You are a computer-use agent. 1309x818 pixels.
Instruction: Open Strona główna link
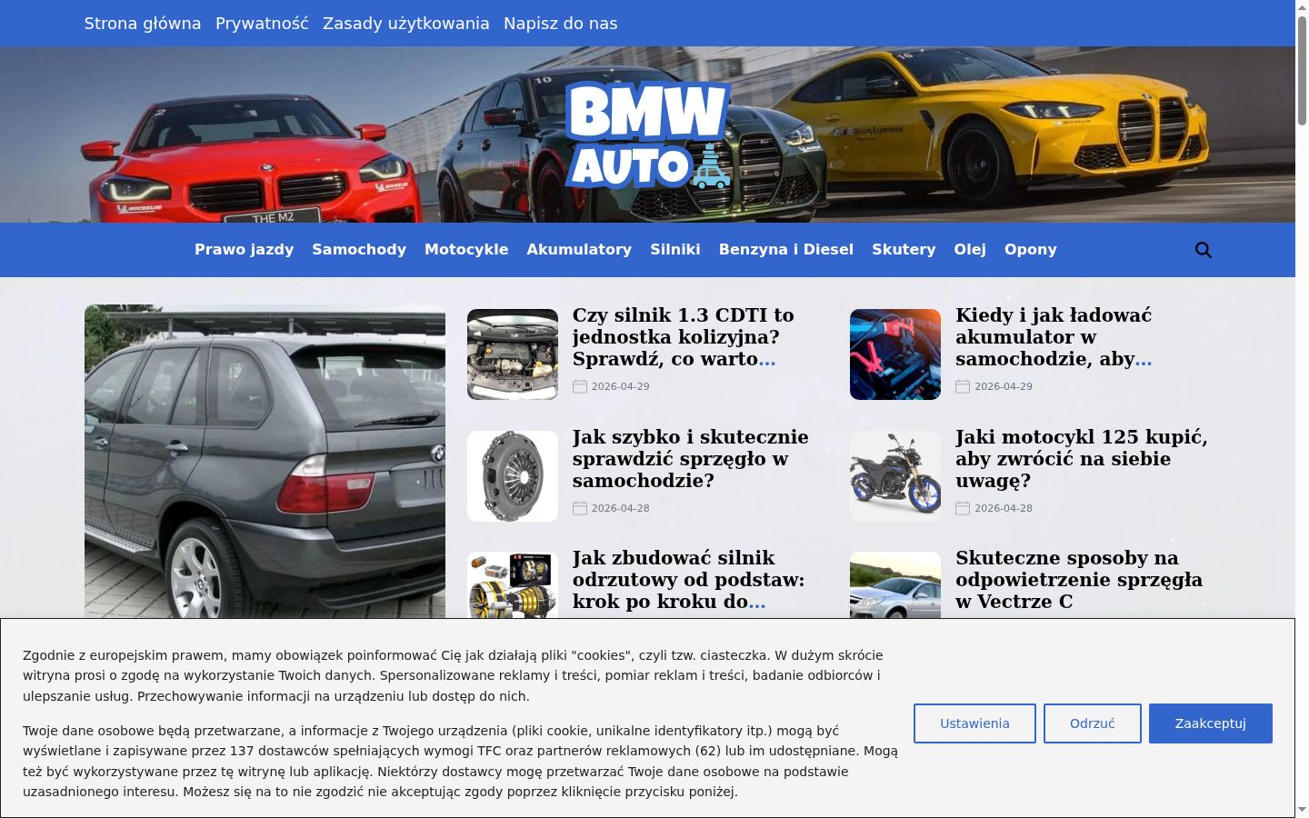click(143, 24)
